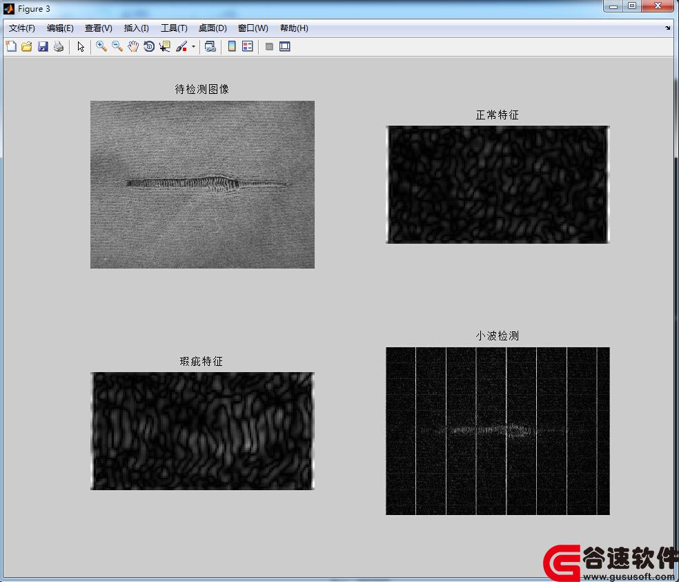Open the 工具(T) menu
The width and height of the screenshot is (679, 582).
click(x=174, y=28)
